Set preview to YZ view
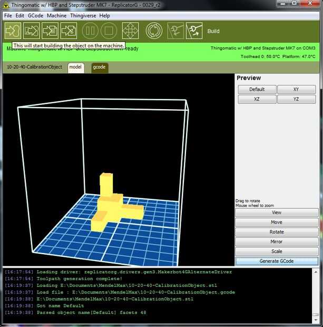The width and height of the screenshot is (323, 327). pos(296,99)
